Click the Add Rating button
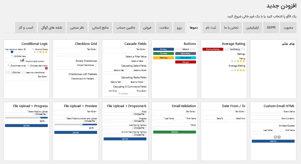Viewport: 301px width, 164px height. [235, 49]
